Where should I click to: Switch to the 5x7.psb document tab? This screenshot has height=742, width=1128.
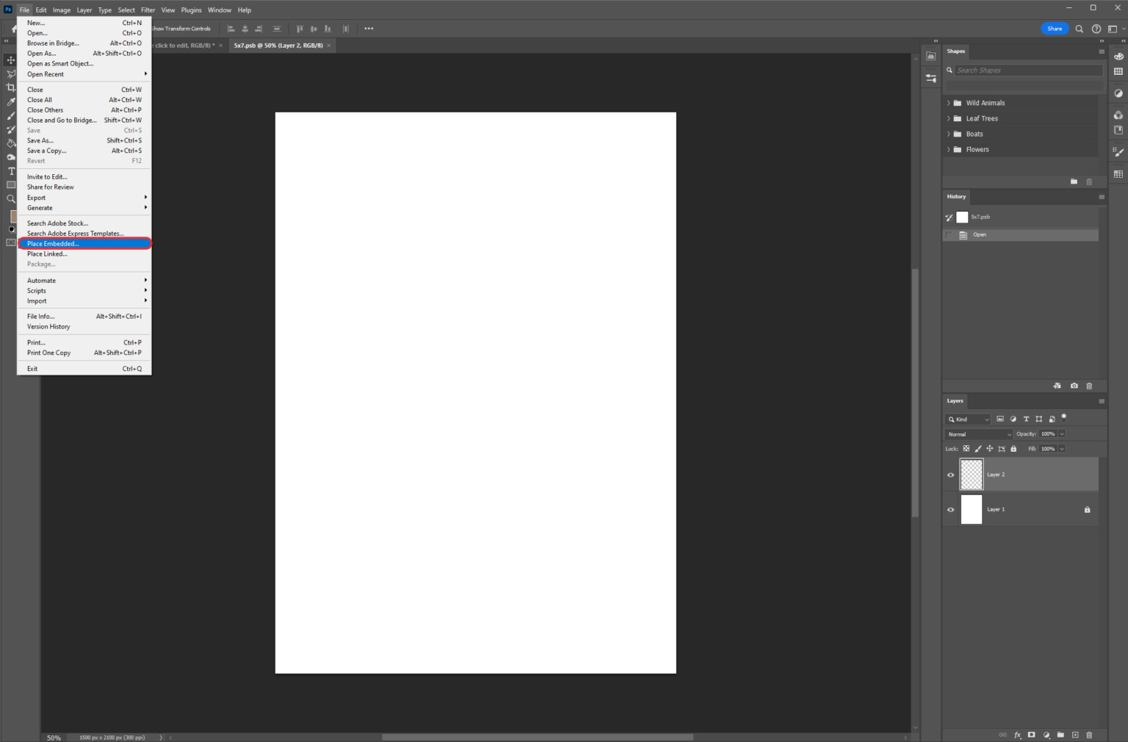[x=279, y=45]
